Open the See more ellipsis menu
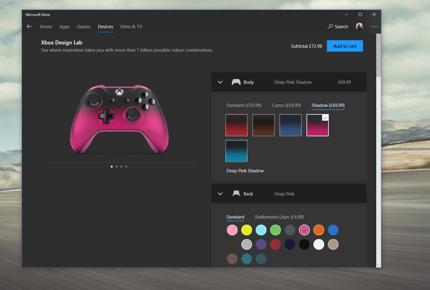This screenshot has height=290, width=430. click(374, 26)
